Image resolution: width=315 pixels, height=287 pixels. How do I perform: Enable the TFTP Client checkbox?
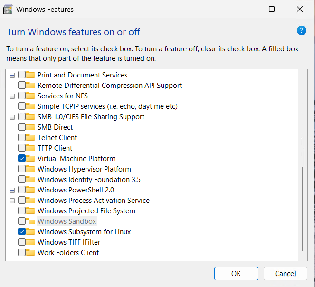pyautogui.click(x=22, y=148)
